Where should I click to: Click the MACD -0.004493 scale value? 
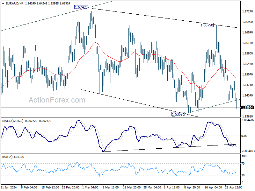pyautogui.click(x=248, y=151)
